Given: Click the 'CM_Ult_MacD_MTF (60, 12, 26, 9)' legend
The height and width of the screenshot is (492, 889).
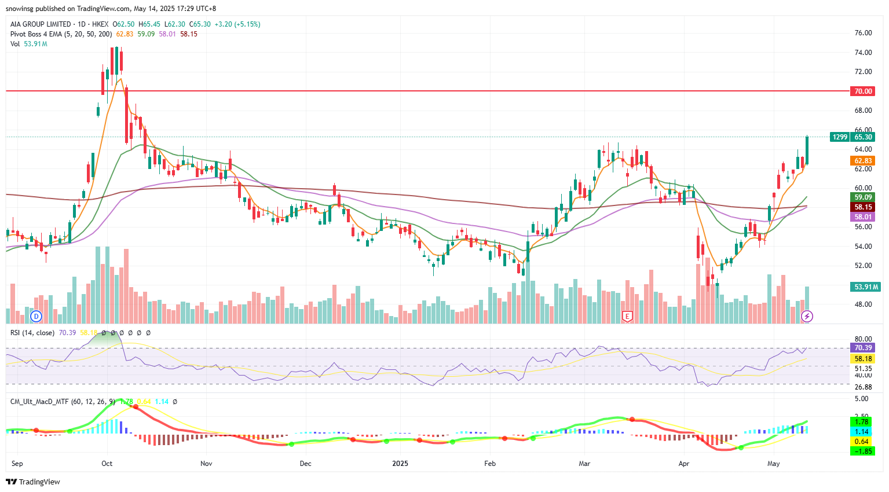Looking at the screenshot, I should (63, 402).
